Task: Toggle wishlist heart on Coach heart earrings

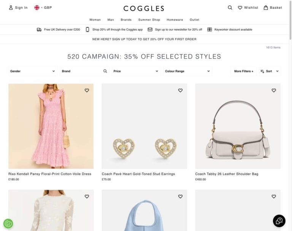Action: click(x=180, y=90)
